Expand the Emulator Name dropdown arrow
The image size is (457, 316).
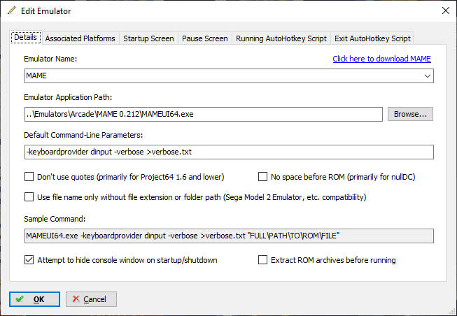click(428, 76)
